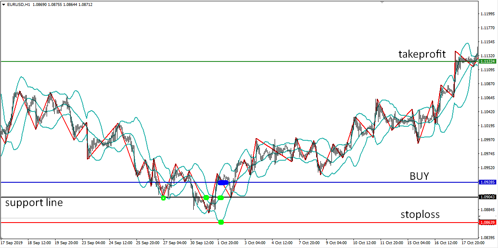Screen dimensions: 498x248
Task: Select the support line text label
Action: [x=33, y=203]
